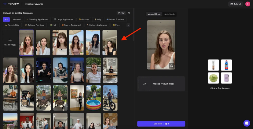Select the woman beside painting avatar
Image resolution: width=253 pixels, height=129 pixels.
point(77,98)
